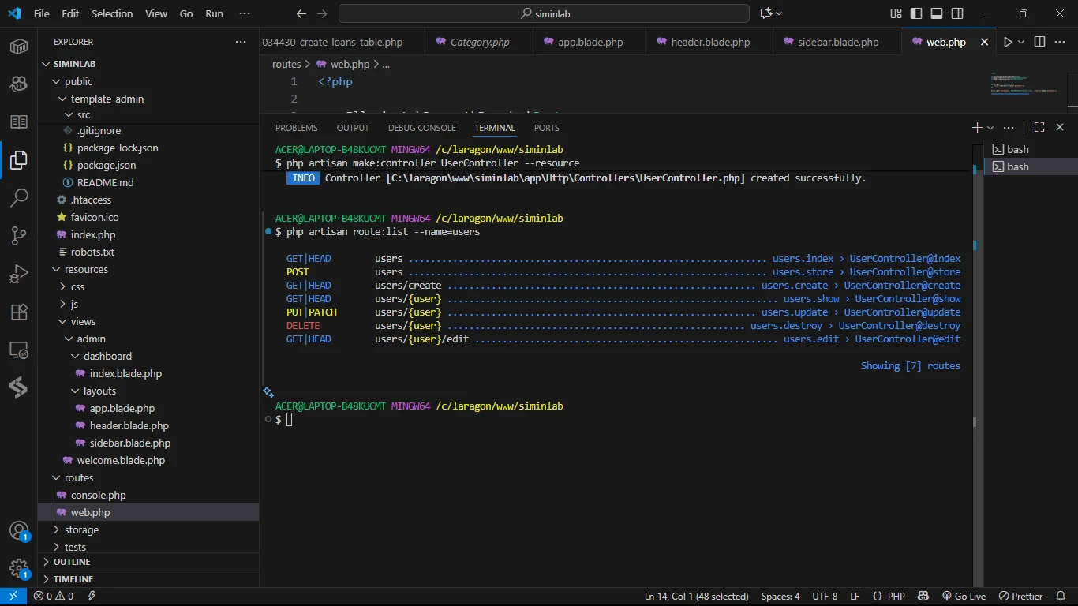The width and height of the screenshot is (1078, 606).
Task: Click the Split Editor Right icon
Action: point(1039,42)
